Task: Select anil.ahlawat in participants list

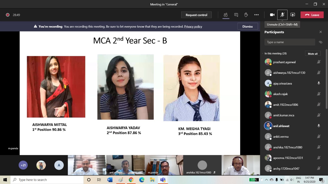Action: (281, 126)
